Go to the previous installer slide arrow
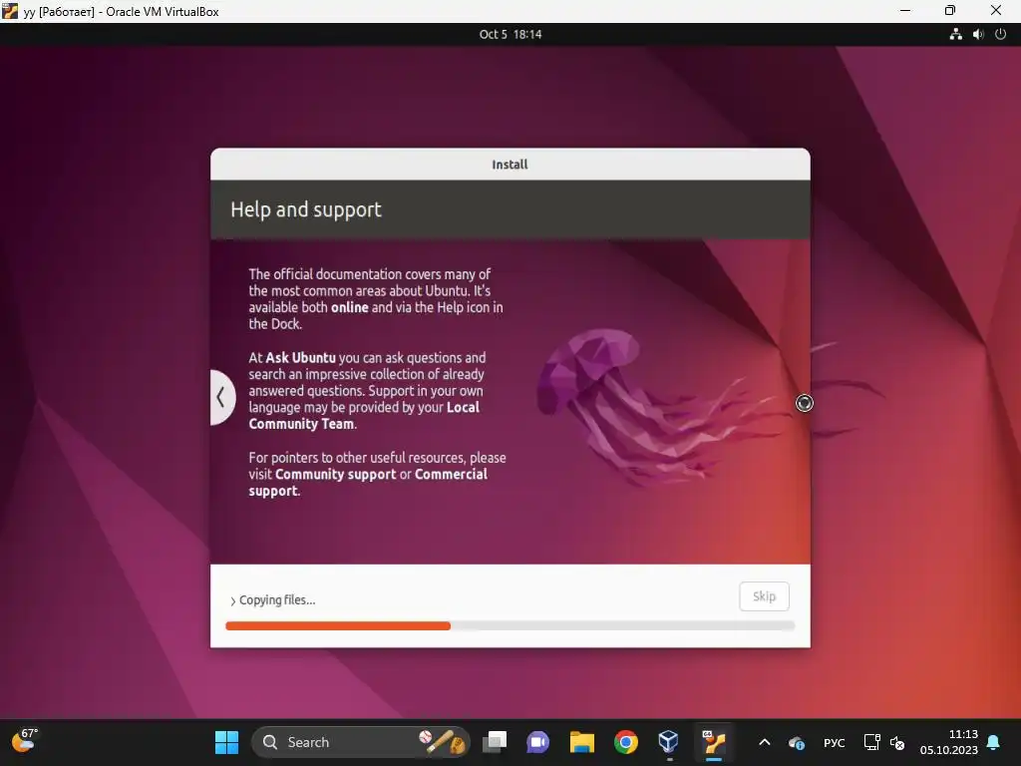Image resolution: width=1021 pixels, height=766 pixels. (x=221, y=397)
